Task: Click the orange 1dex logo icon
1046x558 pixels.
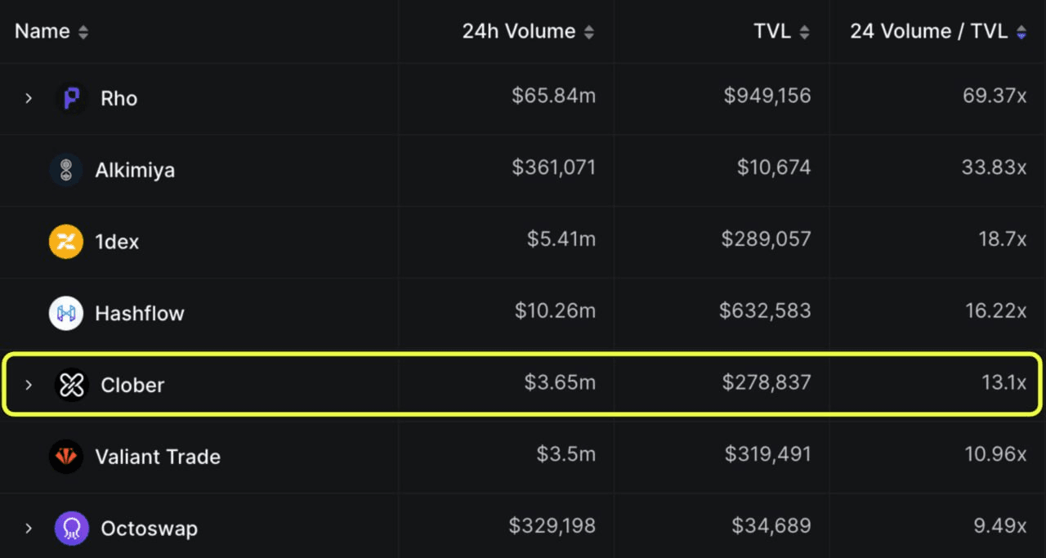Action: (x=66, y=242)
